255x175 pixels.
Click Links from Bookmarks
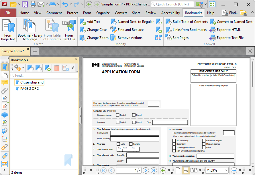point(186,30)
